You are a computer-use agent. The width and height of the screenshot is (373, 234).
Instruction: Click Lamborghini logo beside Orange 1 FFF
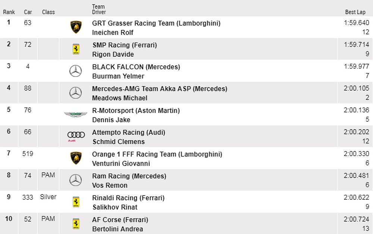pyautogui.click(x=76, y=158)
